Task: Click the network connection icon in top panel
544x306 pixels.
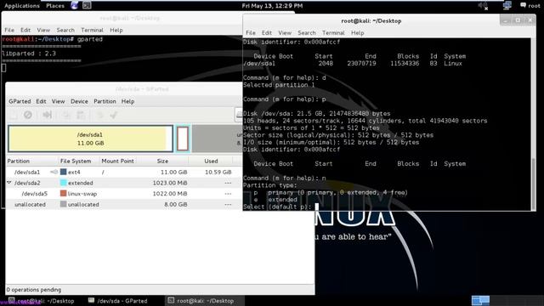Action: [x=507, y=5]
